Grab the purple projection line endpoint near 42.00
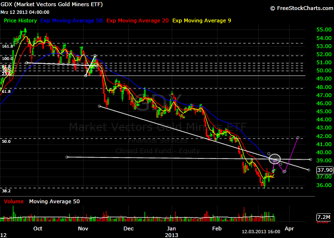 point(298,138)
